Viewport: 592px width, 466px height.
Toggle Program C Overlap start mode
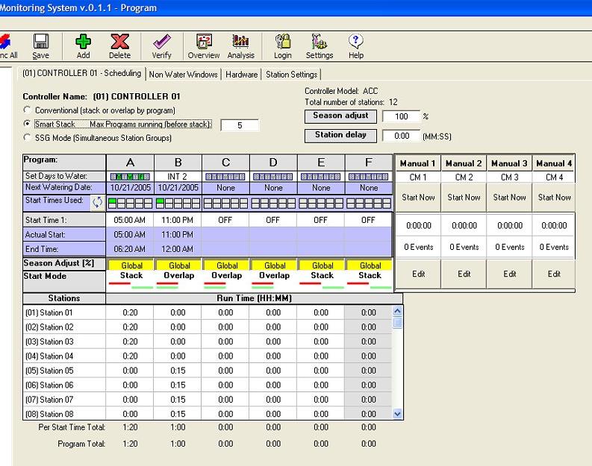pos(226,280)
